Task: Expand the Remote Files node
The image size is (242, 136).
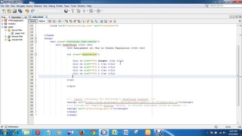Action: (6, 37)
